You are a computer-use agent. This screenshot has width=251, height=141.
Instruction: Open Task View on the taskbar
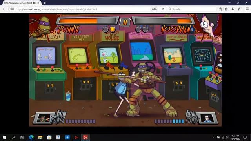point(22,137)
